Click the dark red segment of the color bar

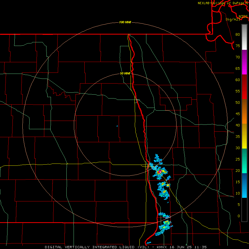tap(244, 87)
